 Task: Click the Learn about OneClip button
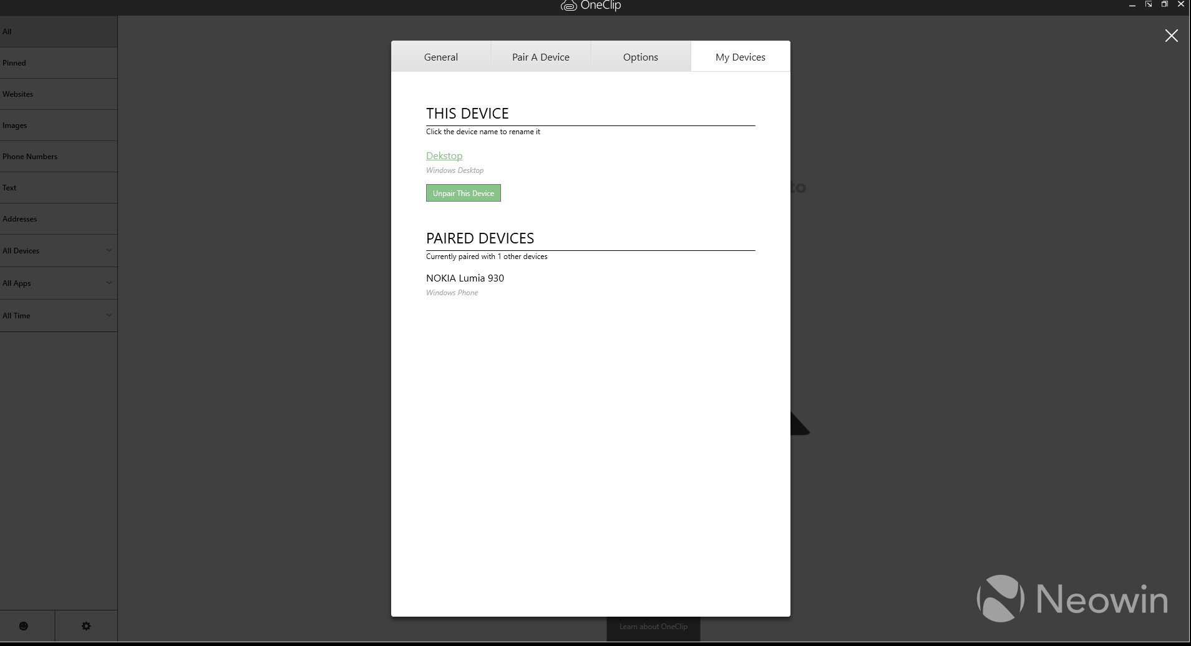coord(653,627)
